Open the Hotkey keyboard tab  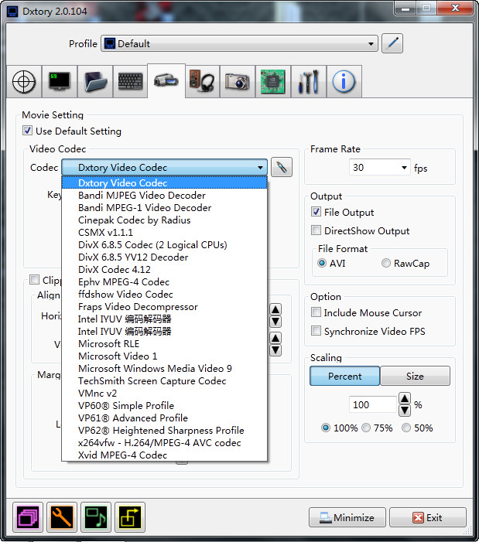point(130,82)
